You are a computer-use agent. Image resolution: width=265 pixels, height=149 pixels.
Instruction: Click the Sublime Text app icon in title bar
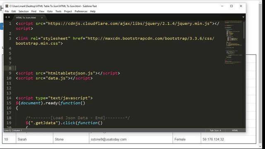(7, 6)
